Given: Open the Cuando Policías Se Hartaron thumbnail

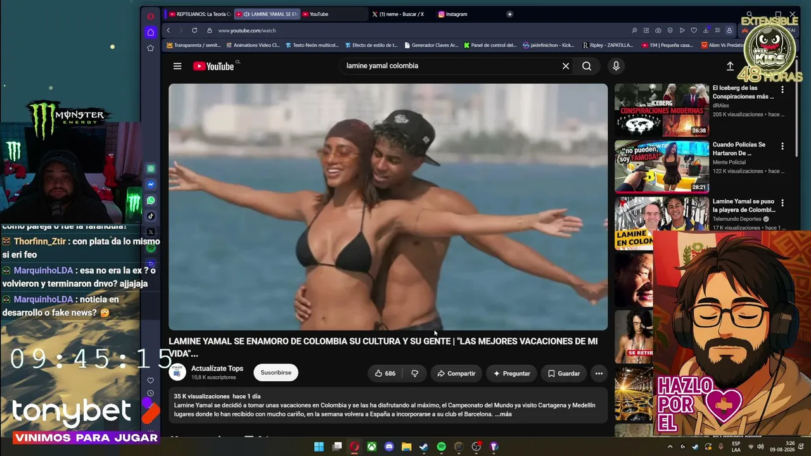Looking at the screenshot, I should (661, 167).
